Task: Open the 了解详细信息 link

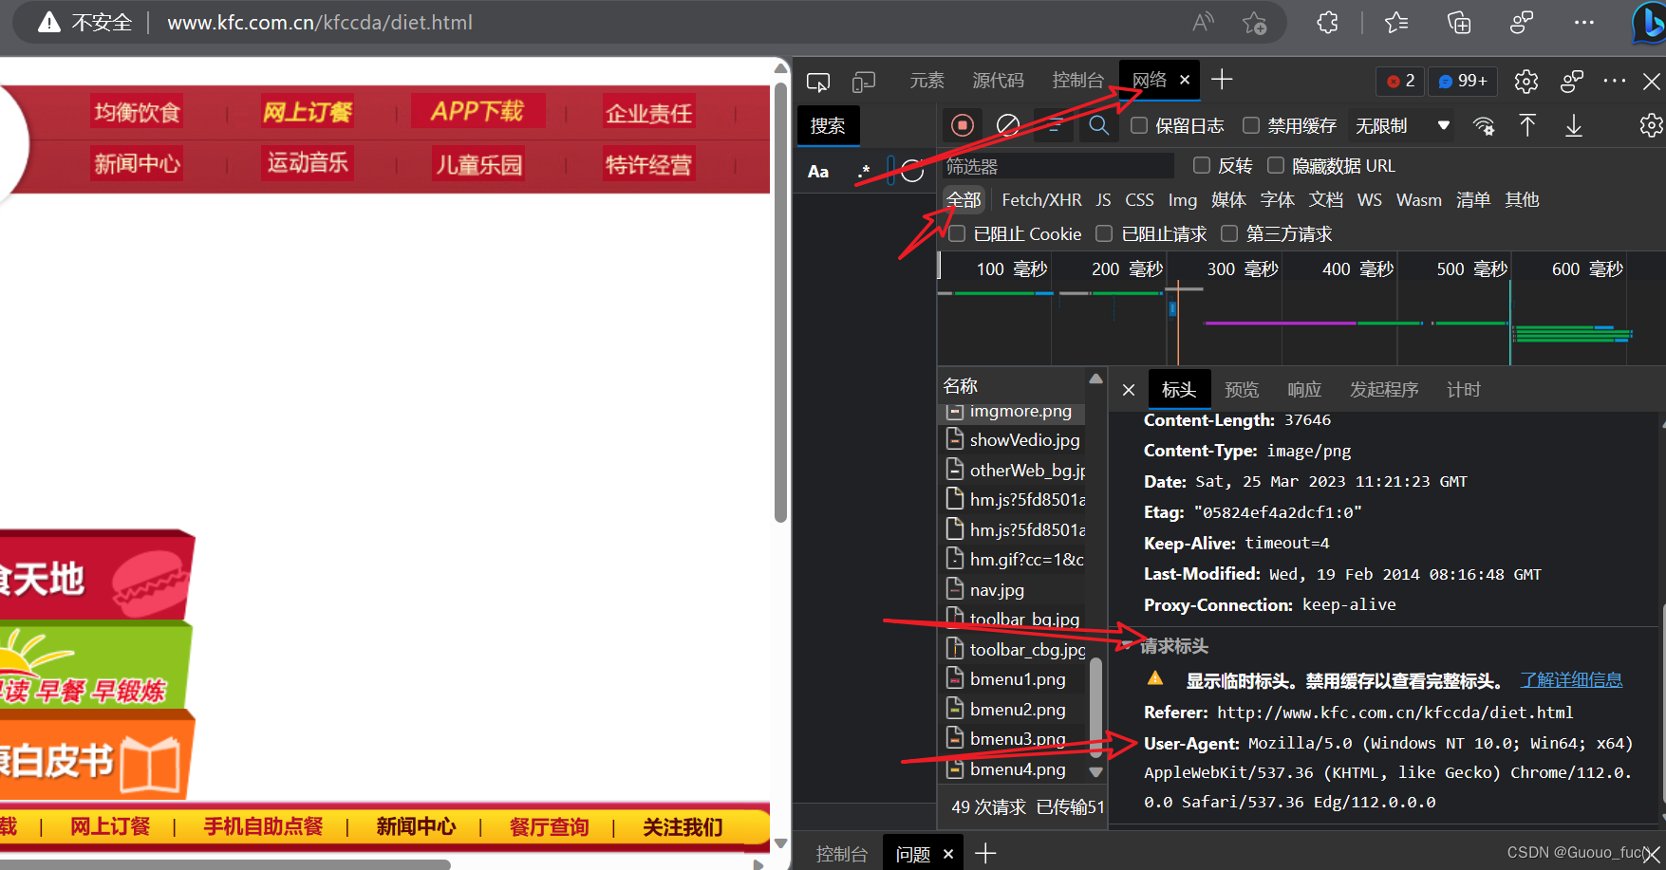Action: pyautogui.click(x=1571, y=680)
